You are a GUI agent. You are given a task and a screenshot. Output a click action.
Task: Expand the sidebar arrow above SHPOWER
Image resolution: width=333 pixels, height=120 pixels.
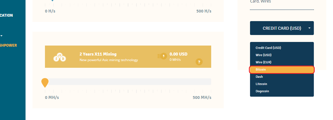[x=1, y=36]
